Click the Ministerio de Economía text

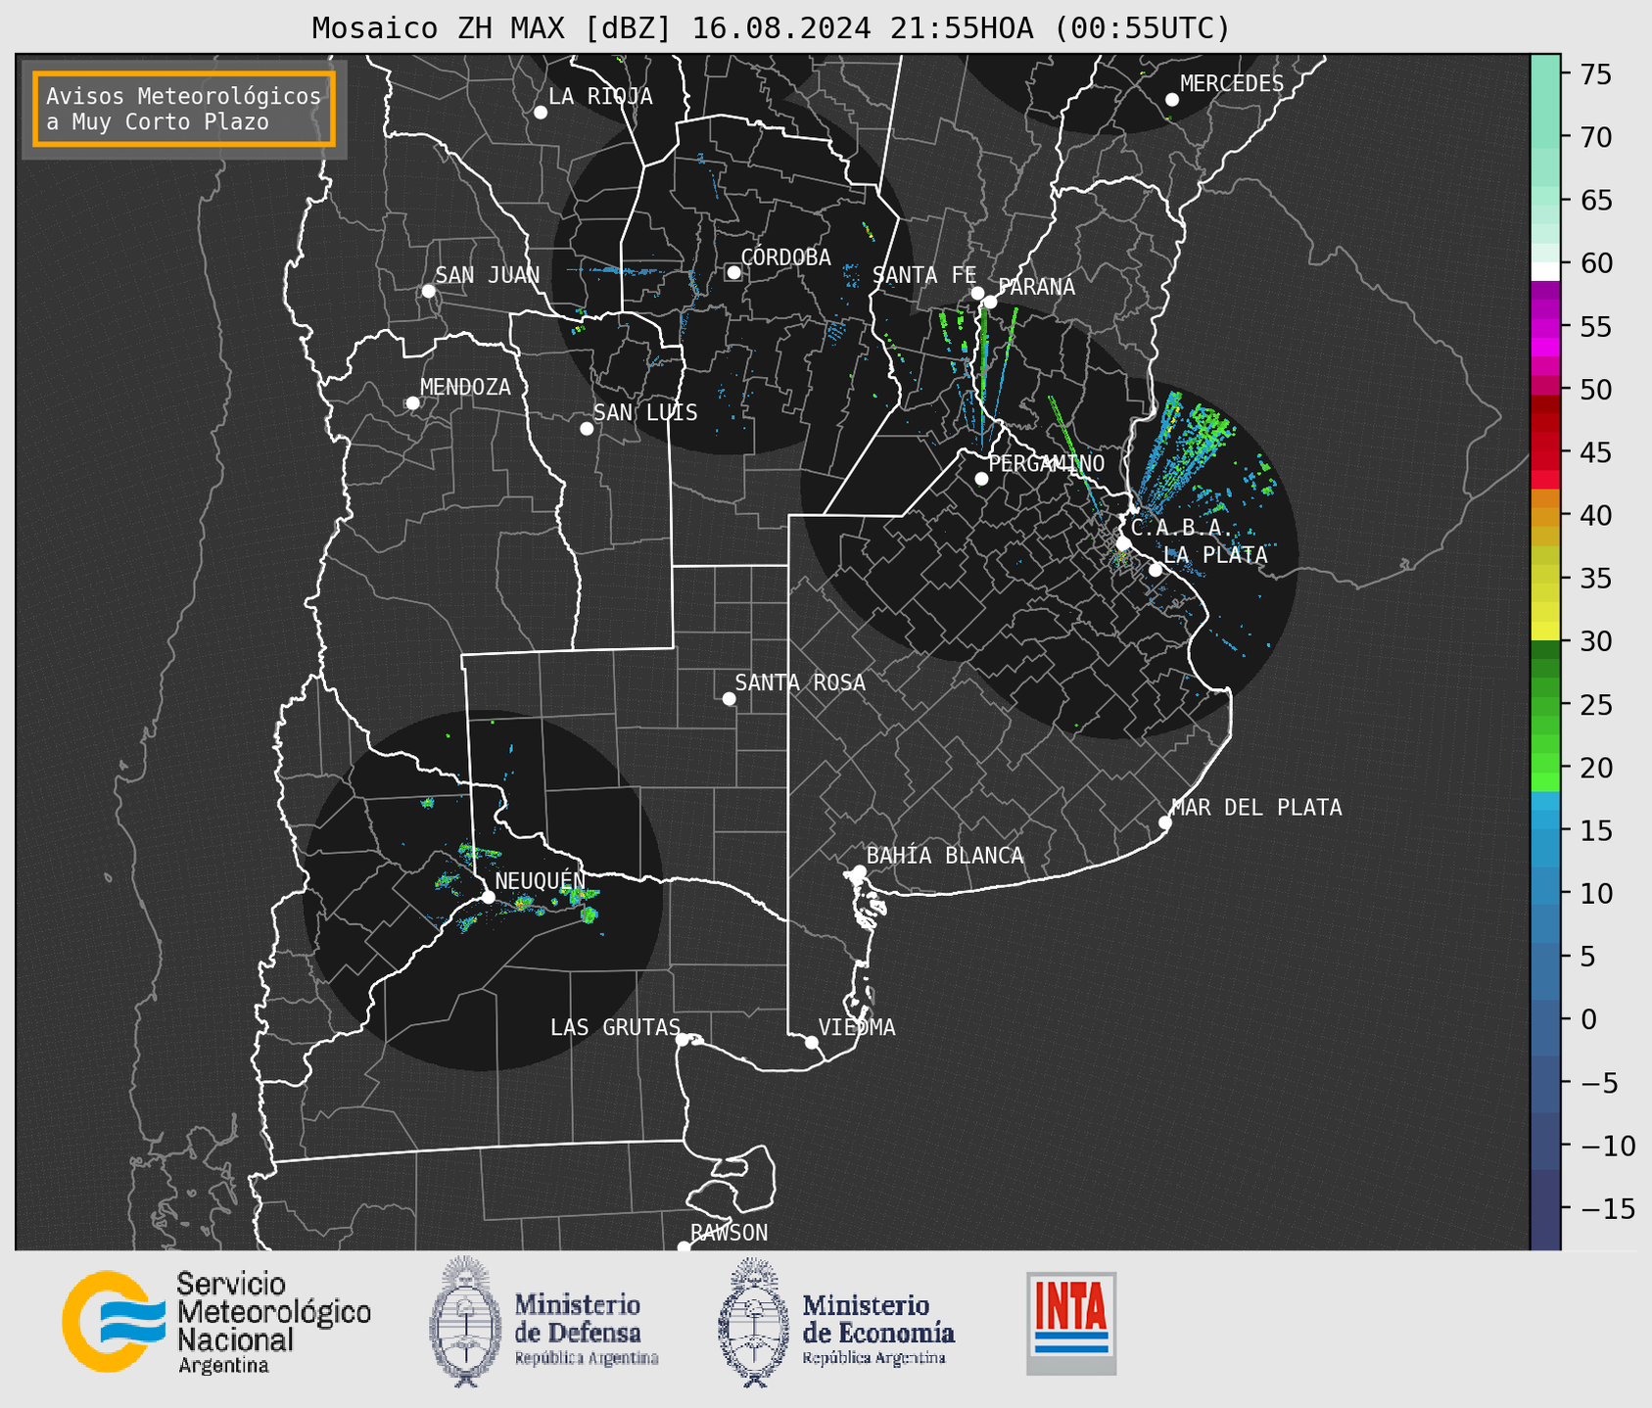coord(878,1329)
